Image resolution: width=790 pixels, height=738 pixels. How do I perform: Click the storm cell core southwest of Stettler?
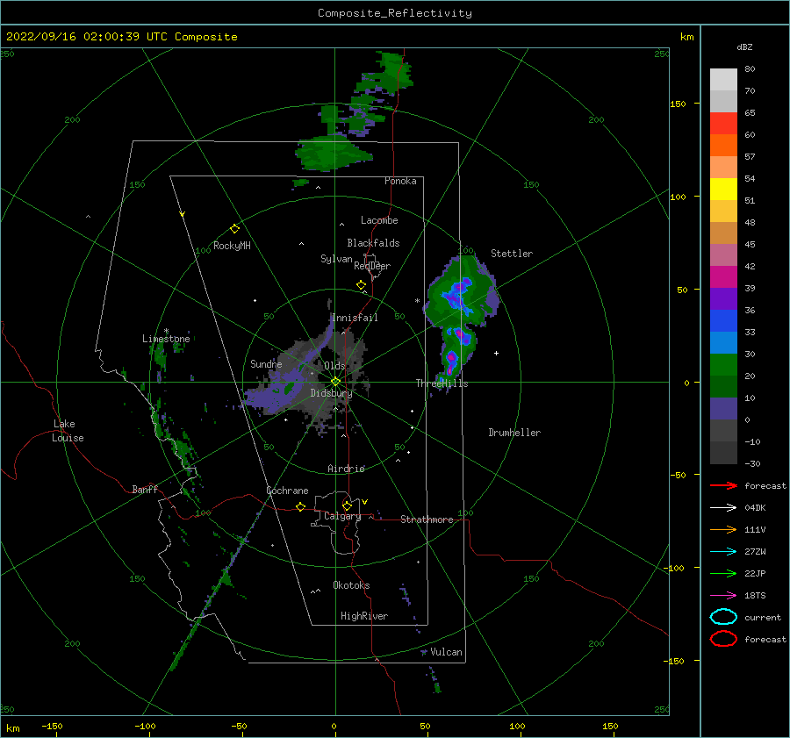458,296
